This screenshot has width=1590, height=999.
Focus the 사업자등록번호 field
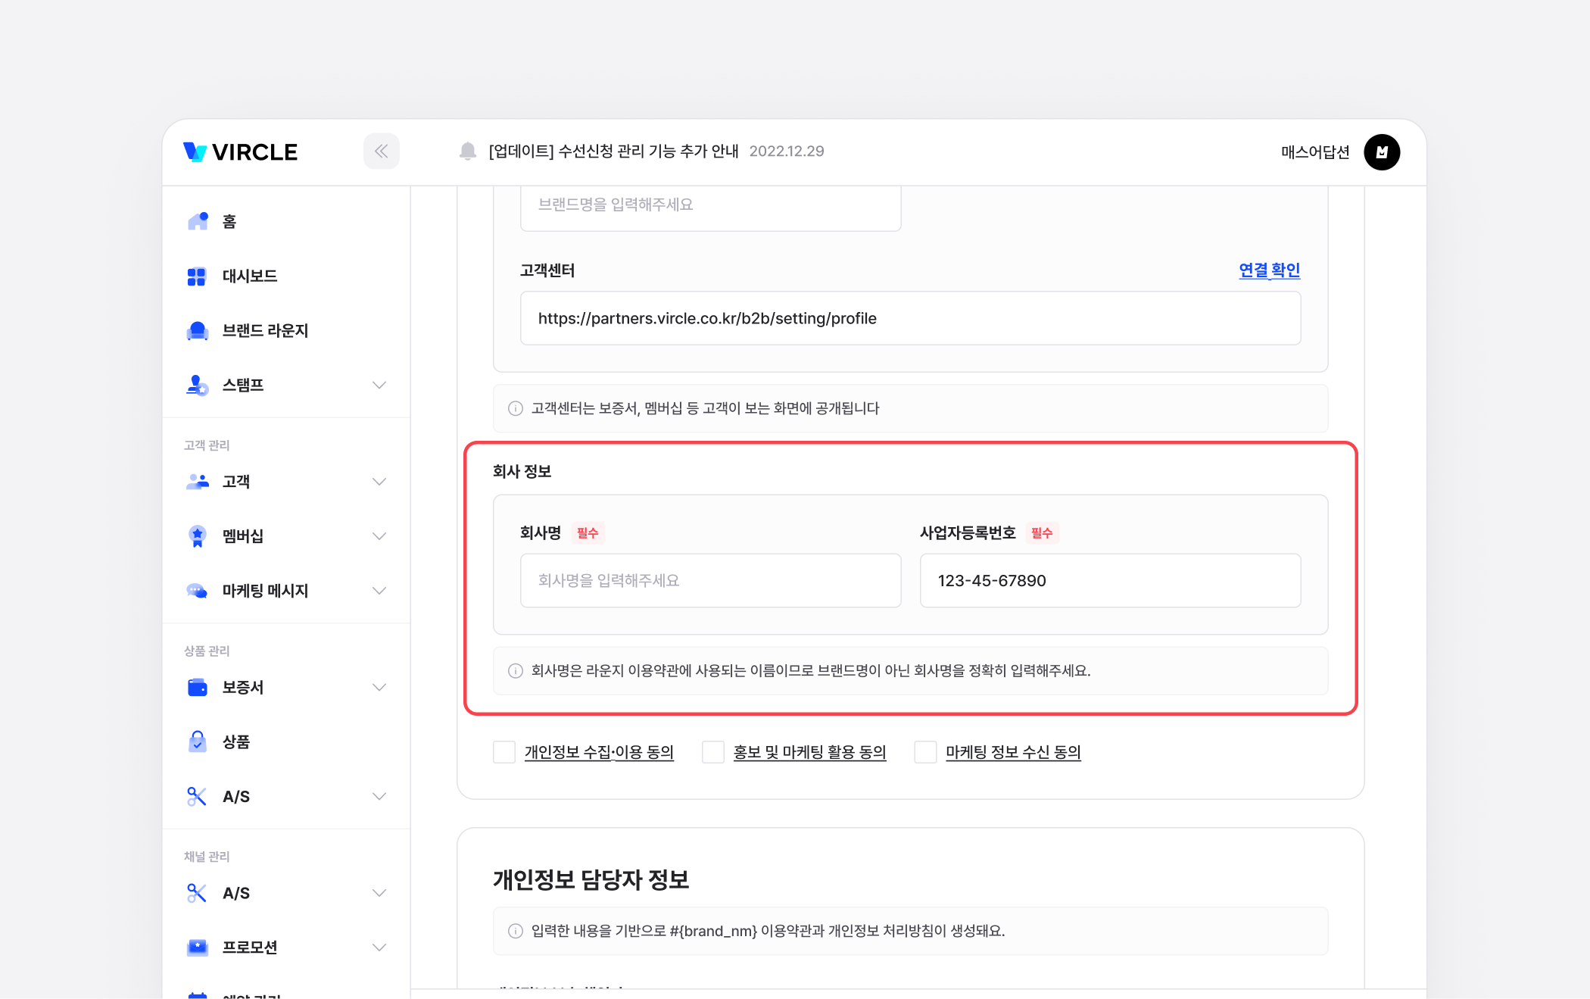tap(1110, 581)
